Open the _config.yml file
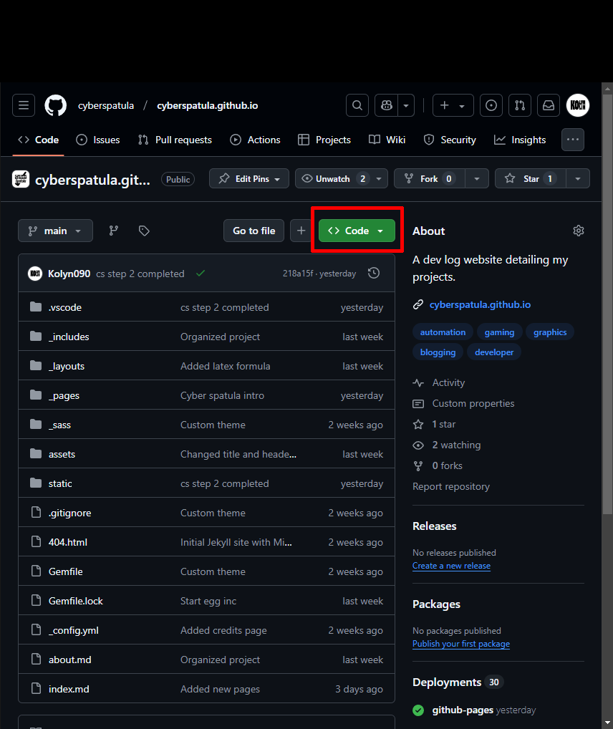 click(x=74, y=630)
